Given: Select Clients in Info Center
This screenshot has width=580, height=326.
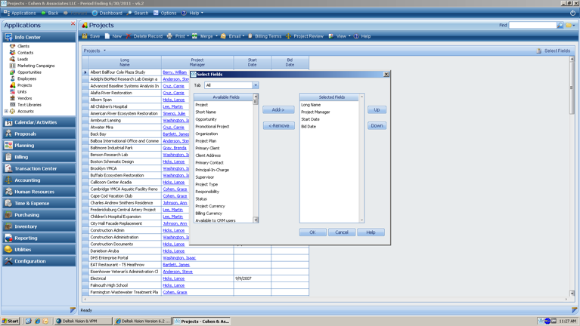Looking at the screenshot, I should click(23, 46).
